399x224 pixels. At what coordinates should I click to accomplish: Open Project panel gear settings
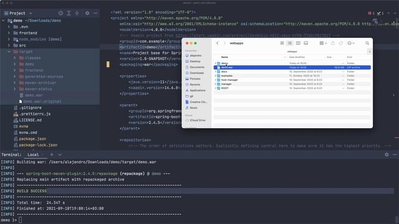coord(87,13)
